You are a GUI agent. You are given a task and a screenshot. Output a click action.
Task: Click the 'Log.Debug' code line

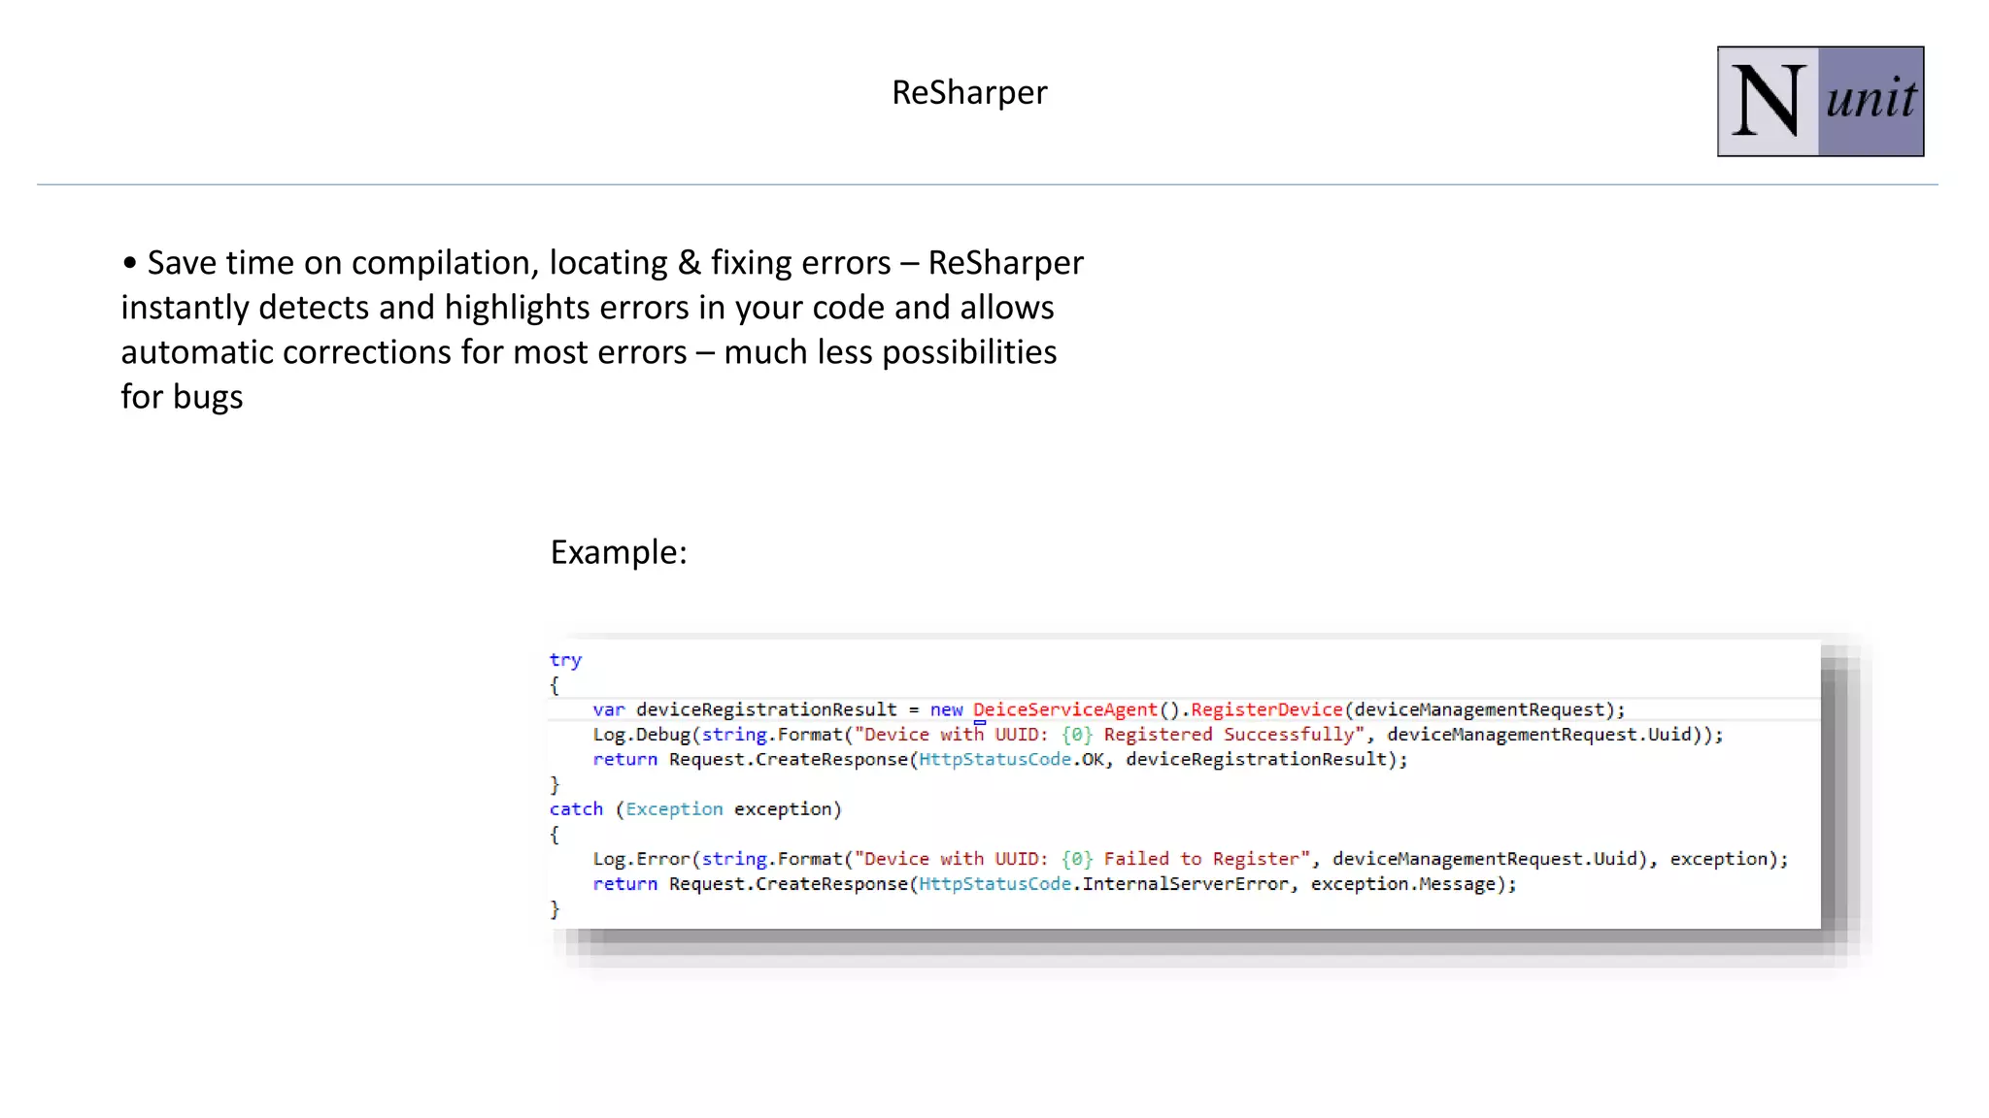tap(1158, 735)
